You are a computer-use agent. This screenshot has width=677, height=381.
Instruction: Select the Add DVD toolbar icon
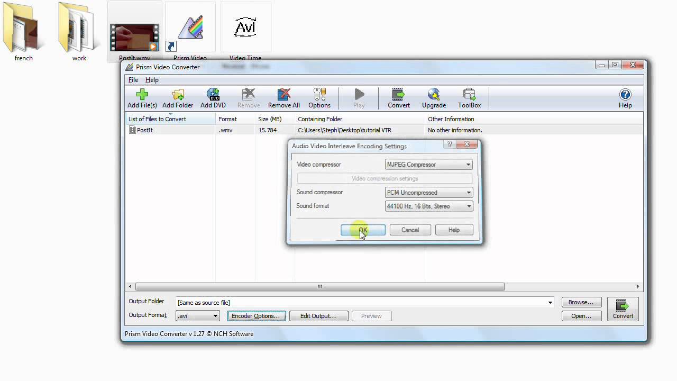pos(213,98)
